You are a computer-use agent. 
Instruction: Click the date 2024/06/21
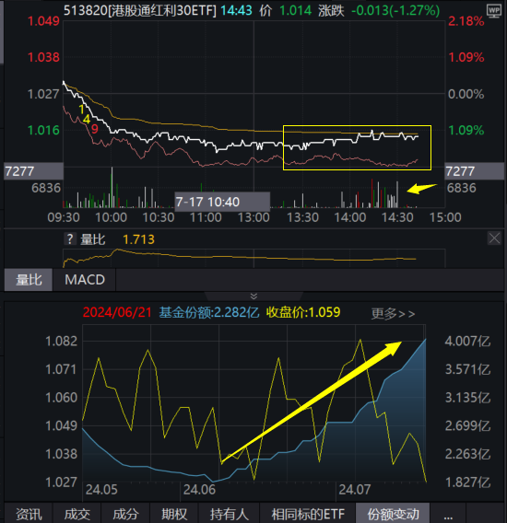117,312
